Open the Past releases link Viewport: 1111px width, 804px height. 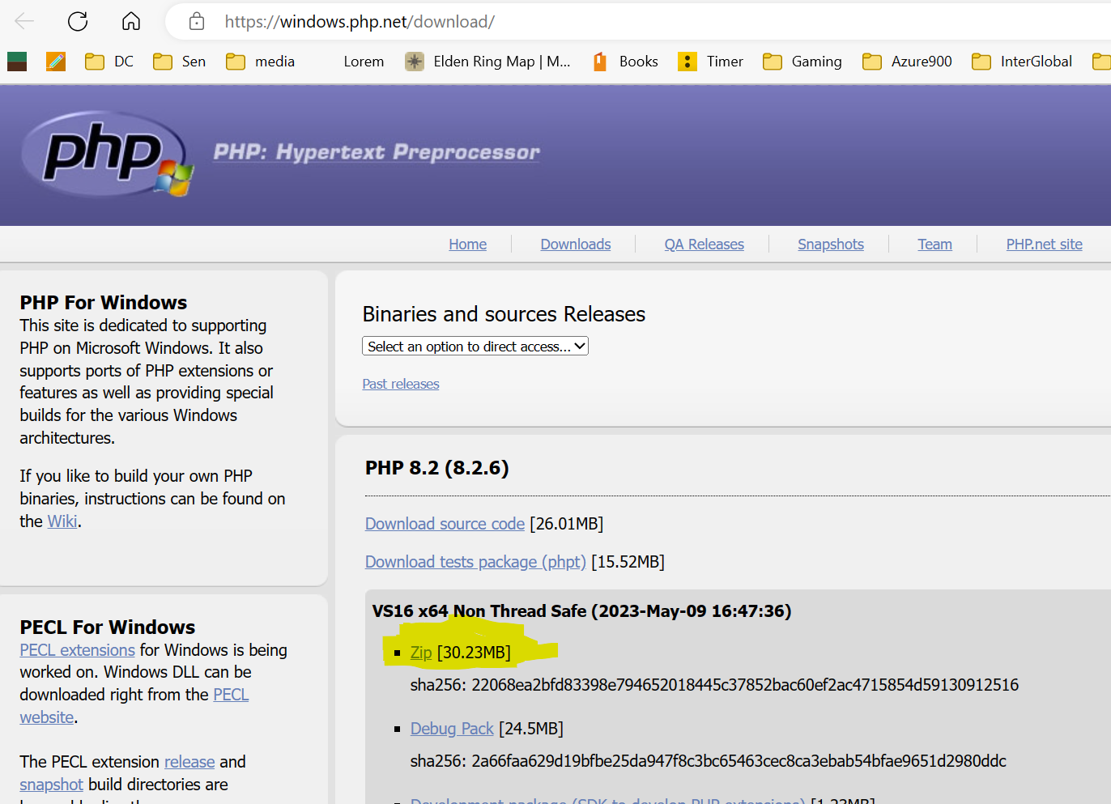pos(400,384)
